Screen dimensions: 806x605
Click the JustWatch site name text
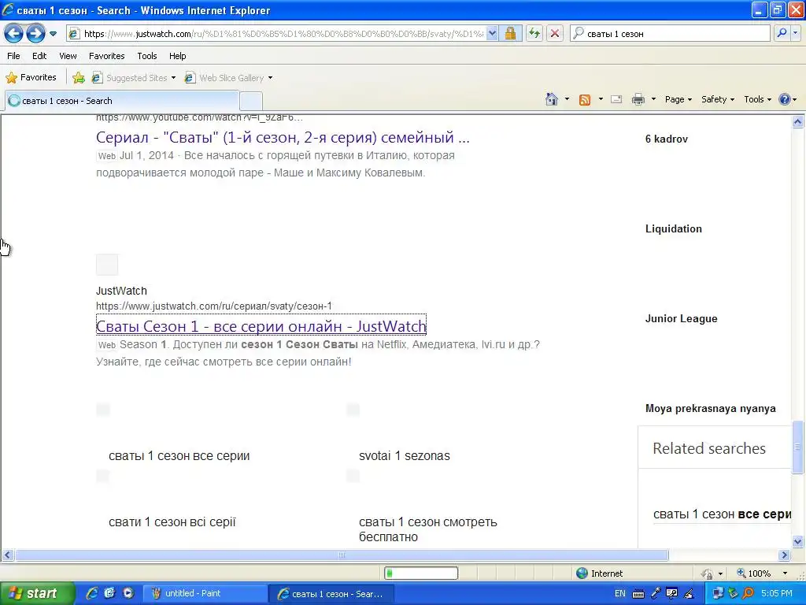[x=121, y=291]
